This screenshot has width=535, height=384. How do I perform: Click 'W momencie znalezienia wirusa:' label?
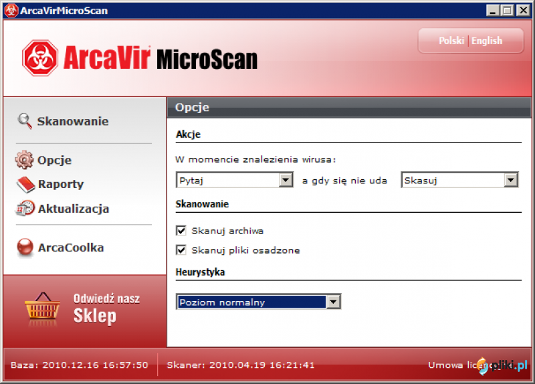point(255,159)
